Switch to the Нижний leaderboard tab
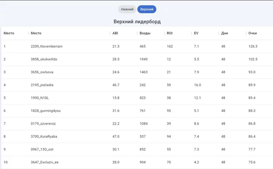This screenshot has height=169, width=273. (x=127, y=9)
